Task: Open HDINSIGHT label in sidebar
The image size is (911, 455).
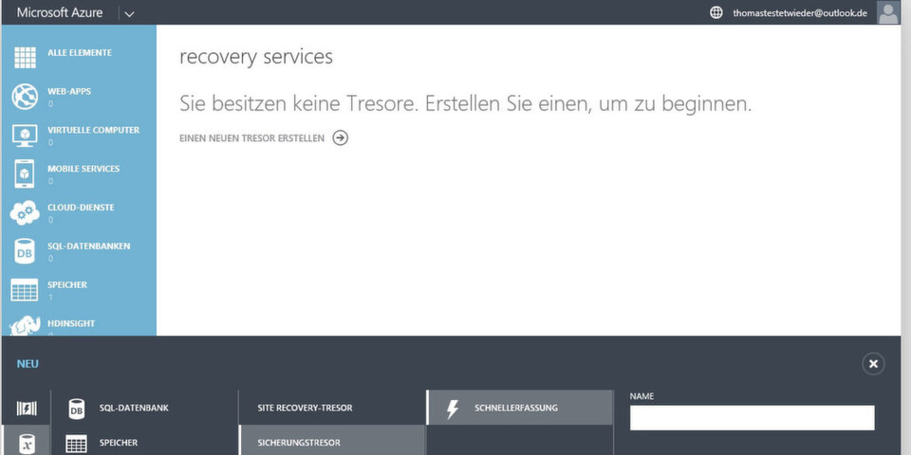Action: pos(71,323)
